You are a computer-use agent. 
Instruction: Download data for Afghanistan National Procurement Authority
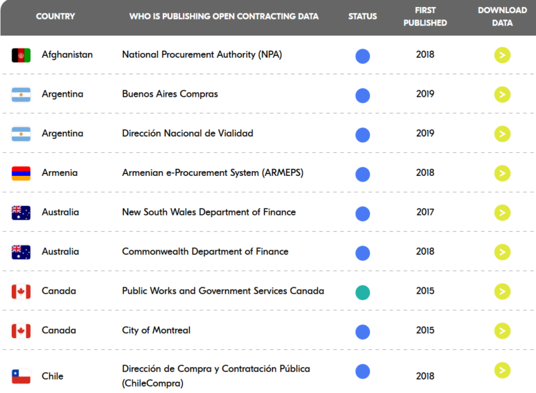pyautogui.click(x=502, y=55)
